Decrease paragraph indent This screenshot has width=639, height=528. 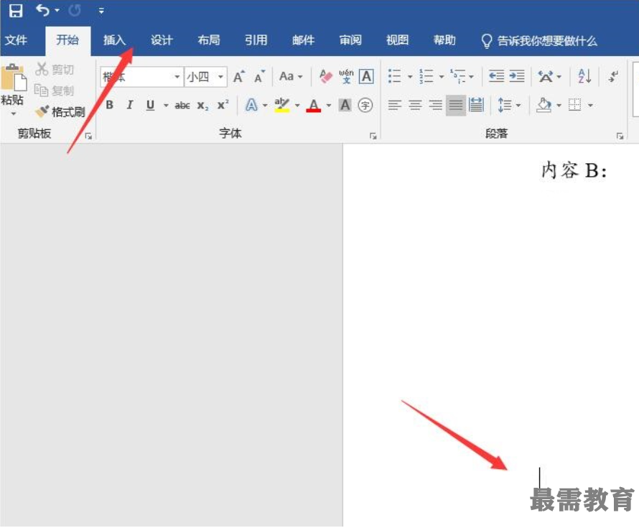pos(496,76)
